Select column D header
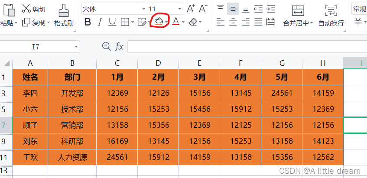Image resolution: width=367 pixels, height=178 pixels. click(158, 63)
